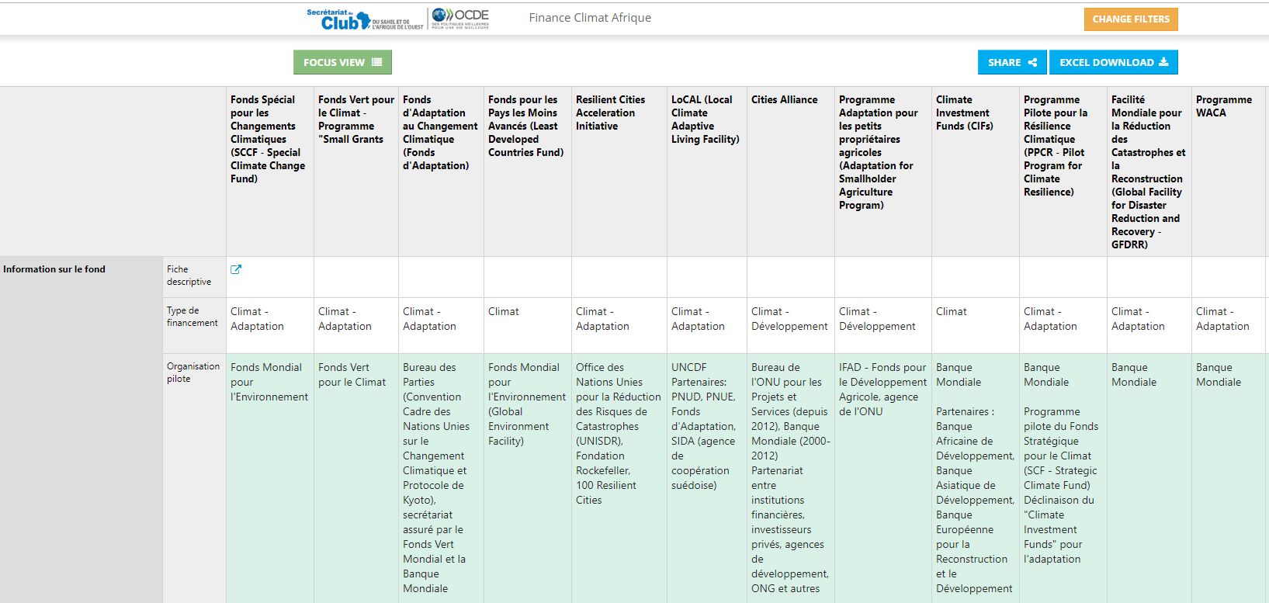
Task: Select the Resilient Cities Acceleration Initiative header
Action: coord(610,113)
